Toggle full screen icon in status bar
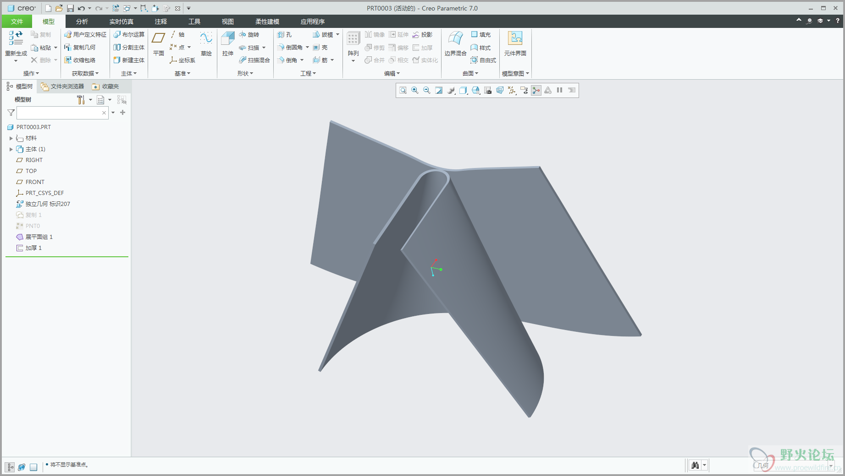 (33, 467)
